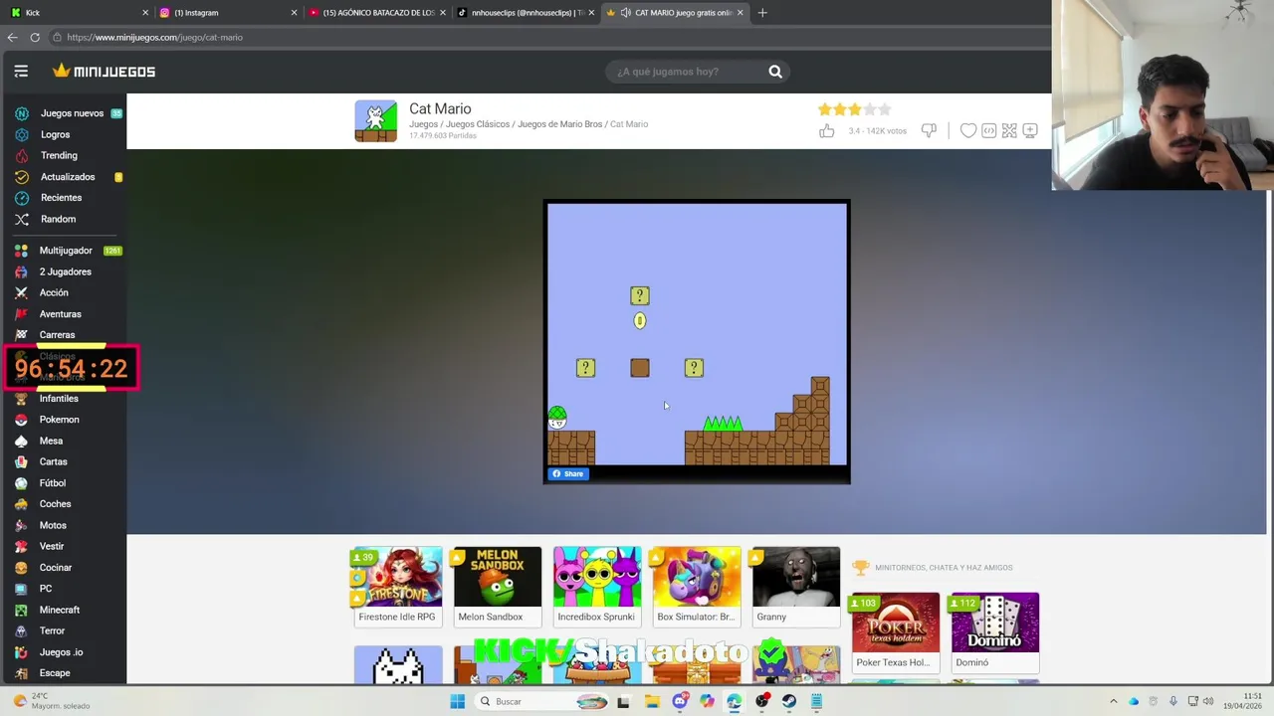Add Cat Mario to favorites with heart icon
The height and width of the screenshot is (716, 1274).
pos(967,130)
